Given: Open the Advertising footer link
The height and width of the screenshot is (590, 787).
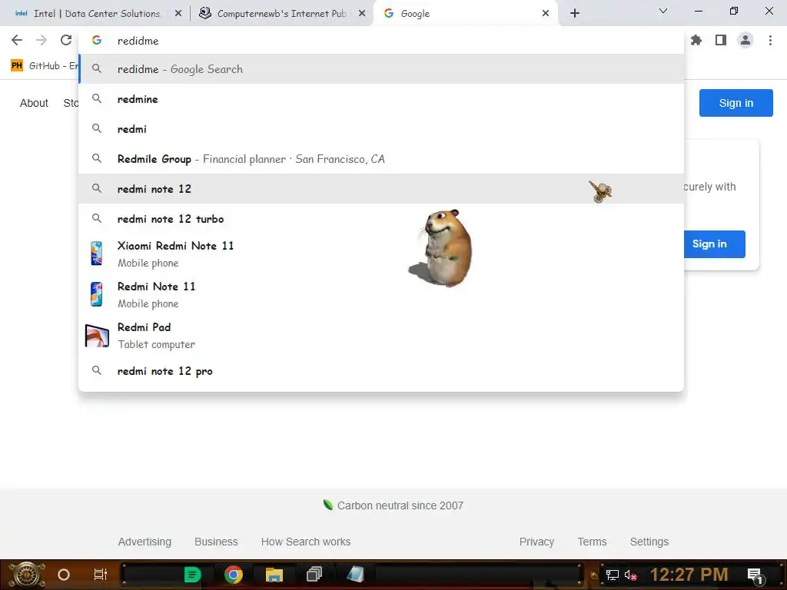Looking at the screenshot, I should pyautogui.click(x=144, y=542).
